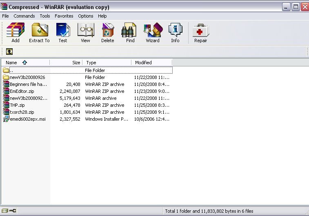The height and width of the screenshot is (216, 309).
Task: Sort by the Size column header
Action: (66, 63)
